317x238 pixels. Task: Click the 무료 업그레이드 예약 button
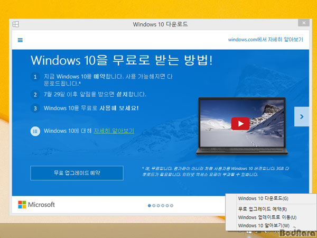click(x=77, y=173)
